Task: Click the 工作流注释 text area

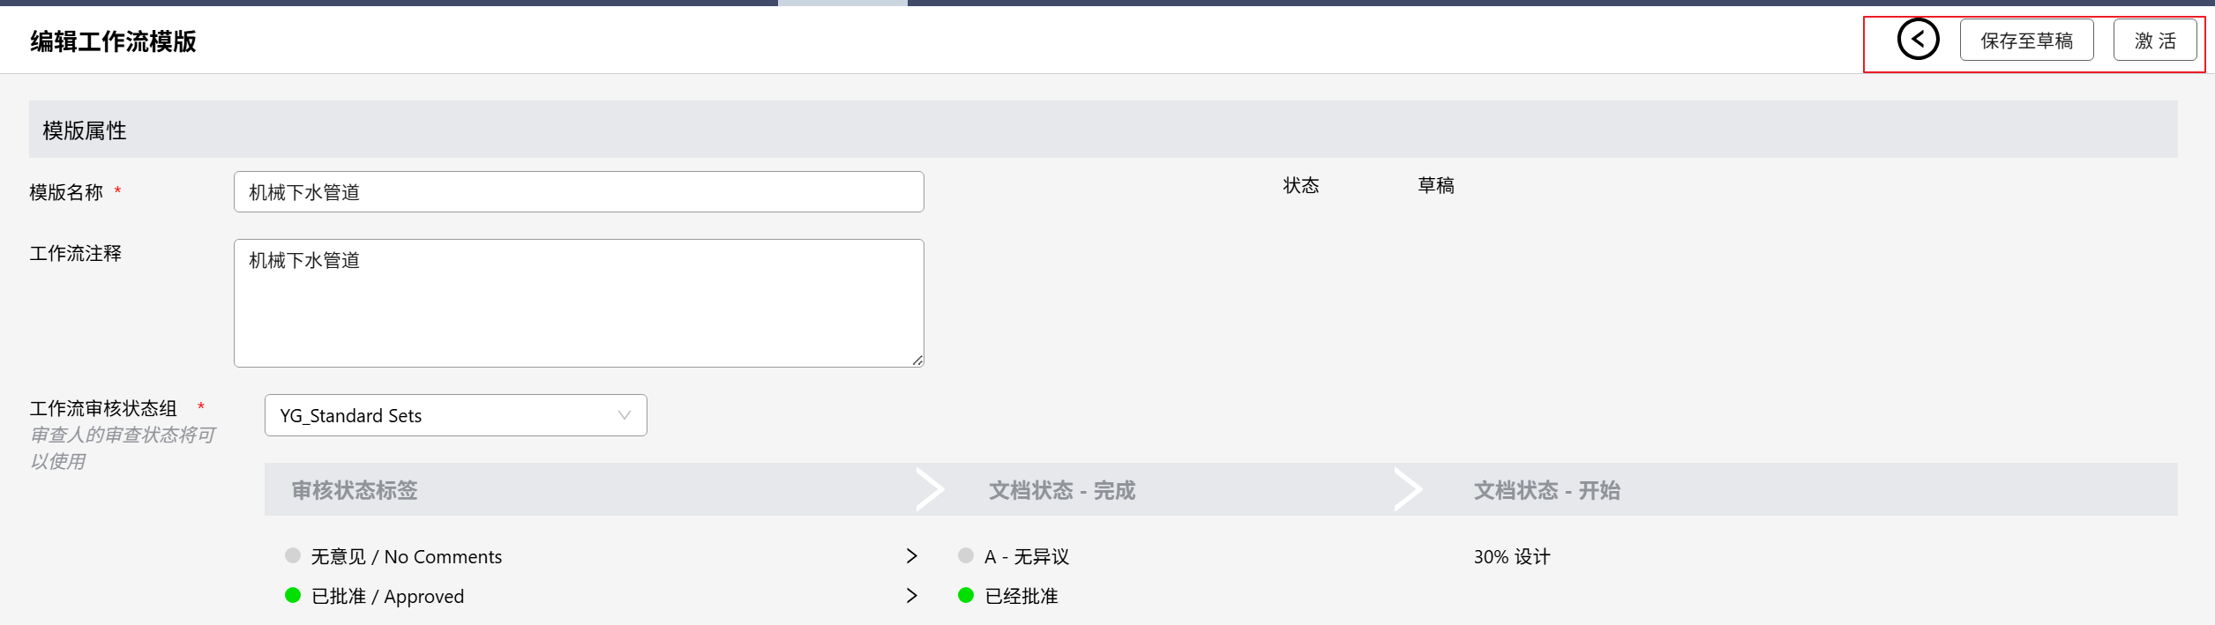Action: pyautogui.click(x=579, y=302)
